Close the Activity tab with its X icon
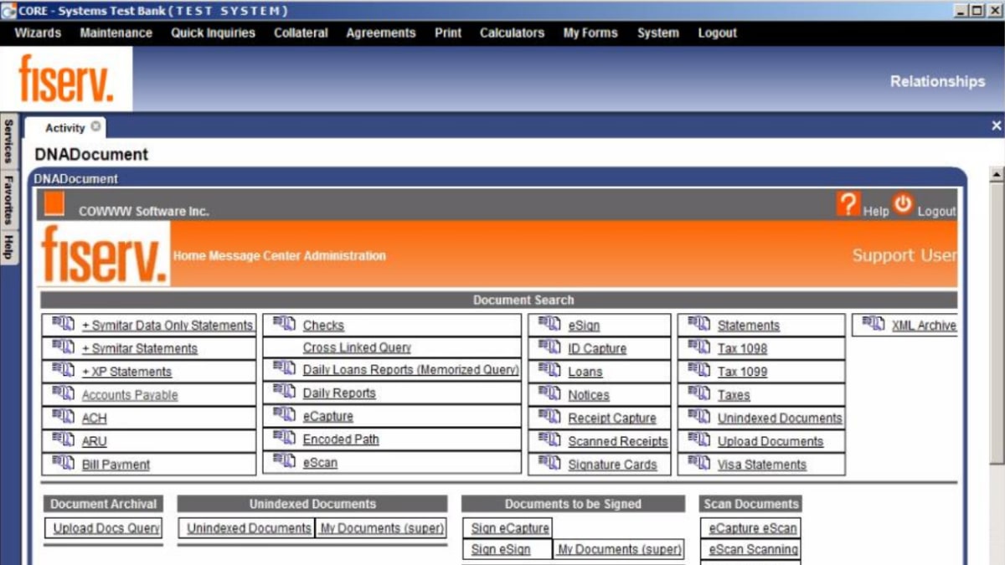Viewport: 1005px width, 565px height. pos(95,127)
